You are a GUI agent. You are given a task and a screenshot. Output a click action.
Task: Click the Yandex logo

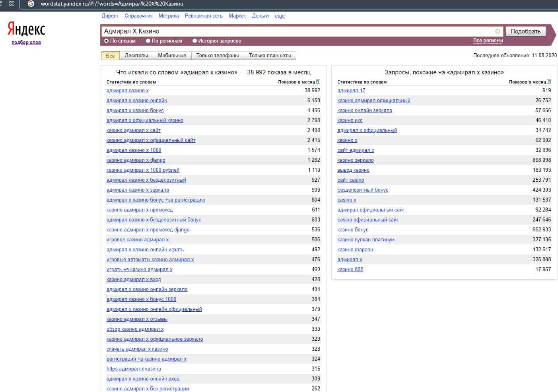click(x=26, y=29)
